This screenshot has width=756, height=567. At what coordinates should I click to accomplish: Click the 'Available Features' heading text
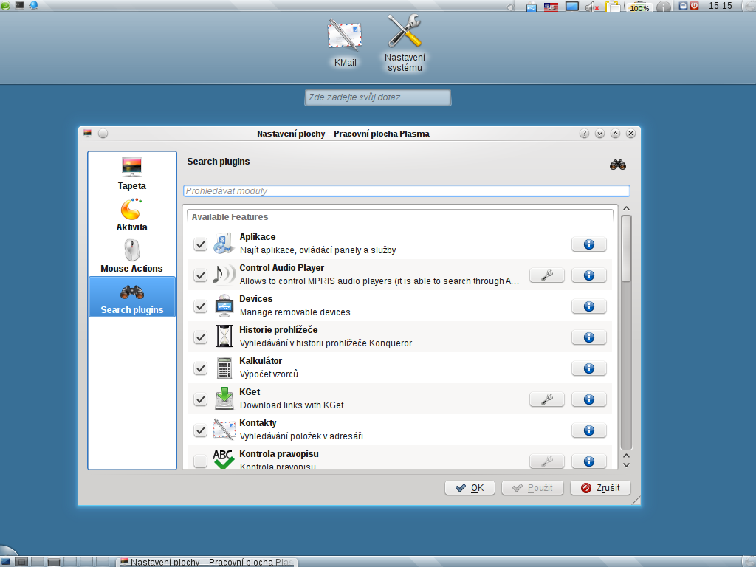pos(230,218)
